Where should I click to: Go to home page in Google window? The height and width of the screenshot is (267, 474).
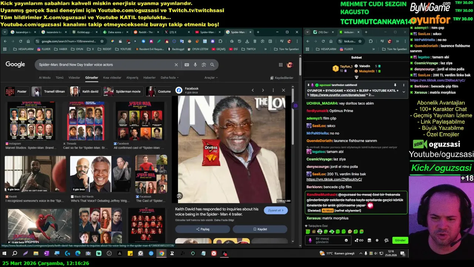(x=28, y=41)
